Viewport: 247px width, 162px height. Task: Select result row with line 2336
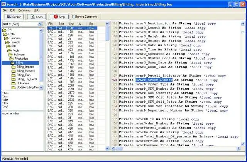pyautogui.click(x=72, y=100)
